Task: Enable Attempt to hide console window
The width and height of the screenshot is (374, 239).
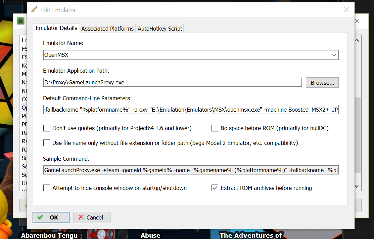Action: click(x=47, y=188)
